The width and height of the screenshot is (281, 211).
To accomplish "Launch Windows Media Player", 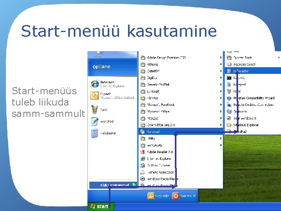I will point(181,179).
